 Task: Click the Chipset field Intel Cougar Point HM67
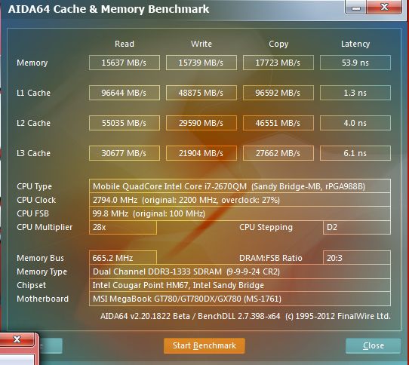pyautogui.click(x=240, y=285)
